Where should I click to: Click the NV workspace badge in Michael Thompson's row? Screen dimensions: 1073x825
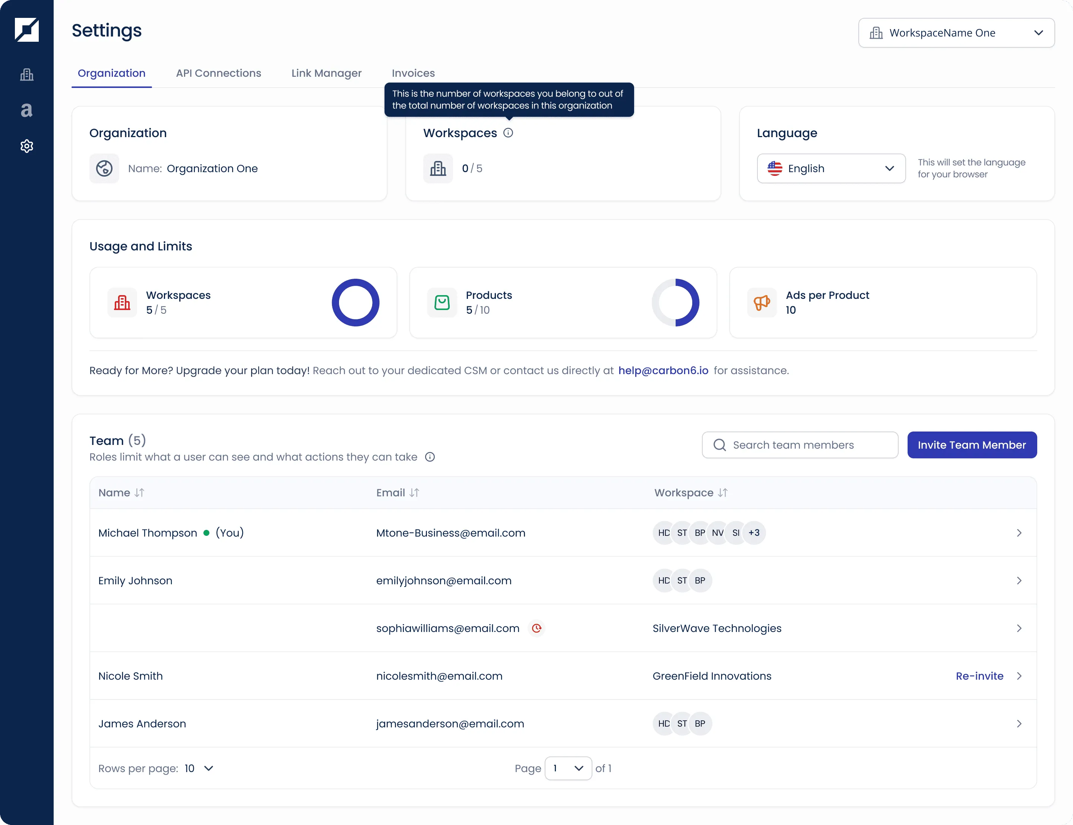point(718,533)
